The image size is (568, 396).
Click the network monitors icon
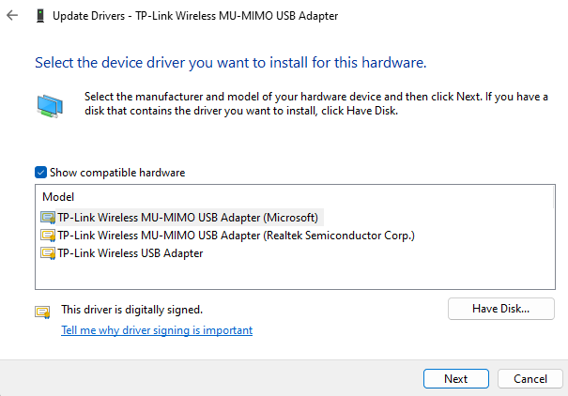50,106
